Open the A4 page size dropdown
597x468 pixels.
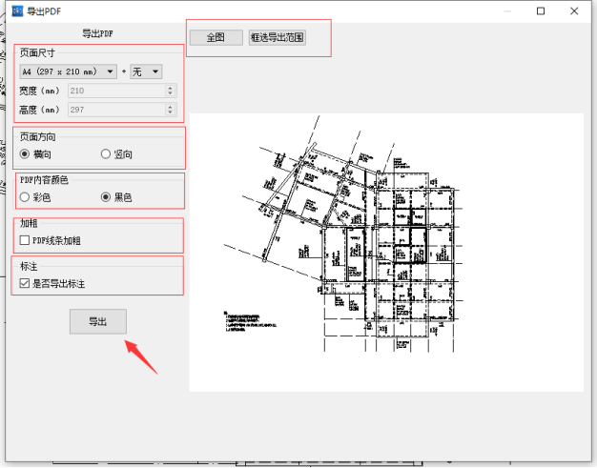(x=69, y=71)
